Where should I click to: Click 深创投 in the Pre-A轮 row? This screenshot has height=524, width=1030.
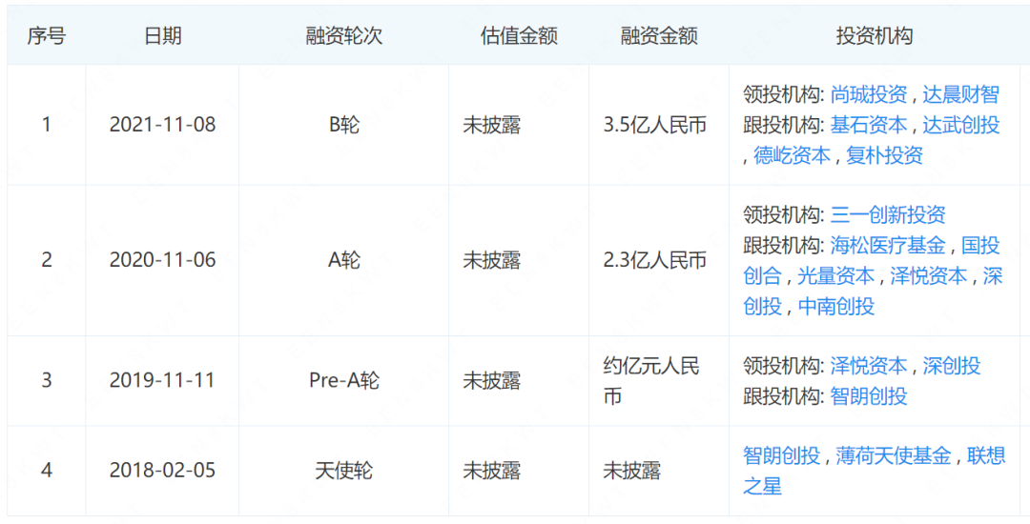pyautogui.click(x=951, y=366)
